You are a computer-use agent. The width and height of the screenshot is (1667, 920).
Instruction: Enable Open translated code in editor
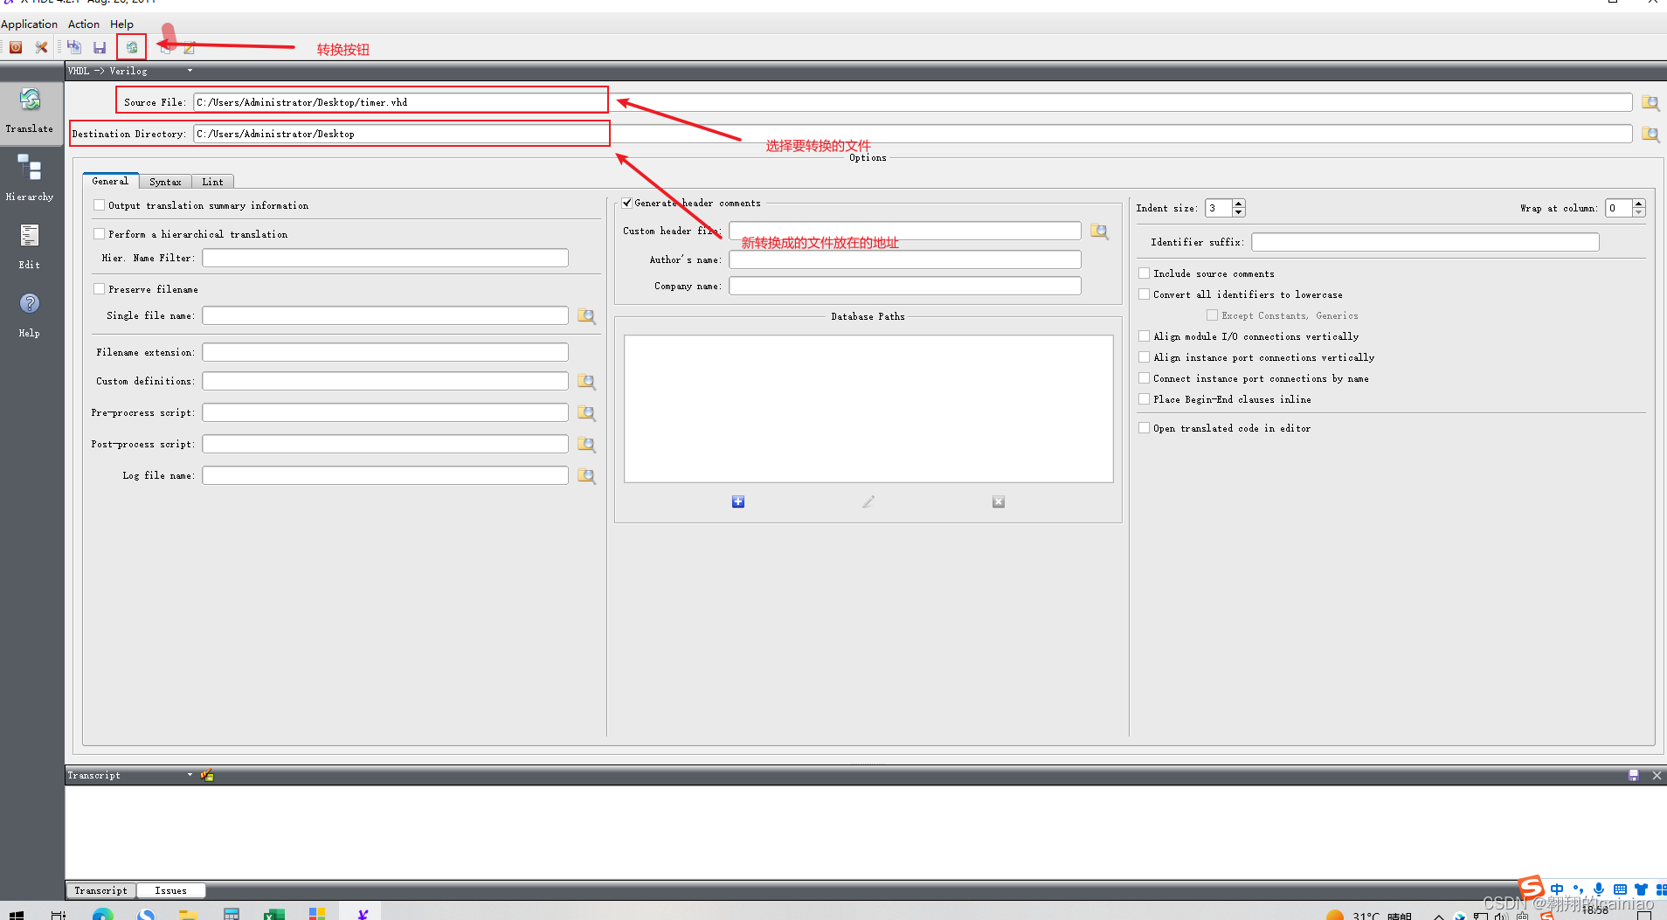tap(1145, 428)
